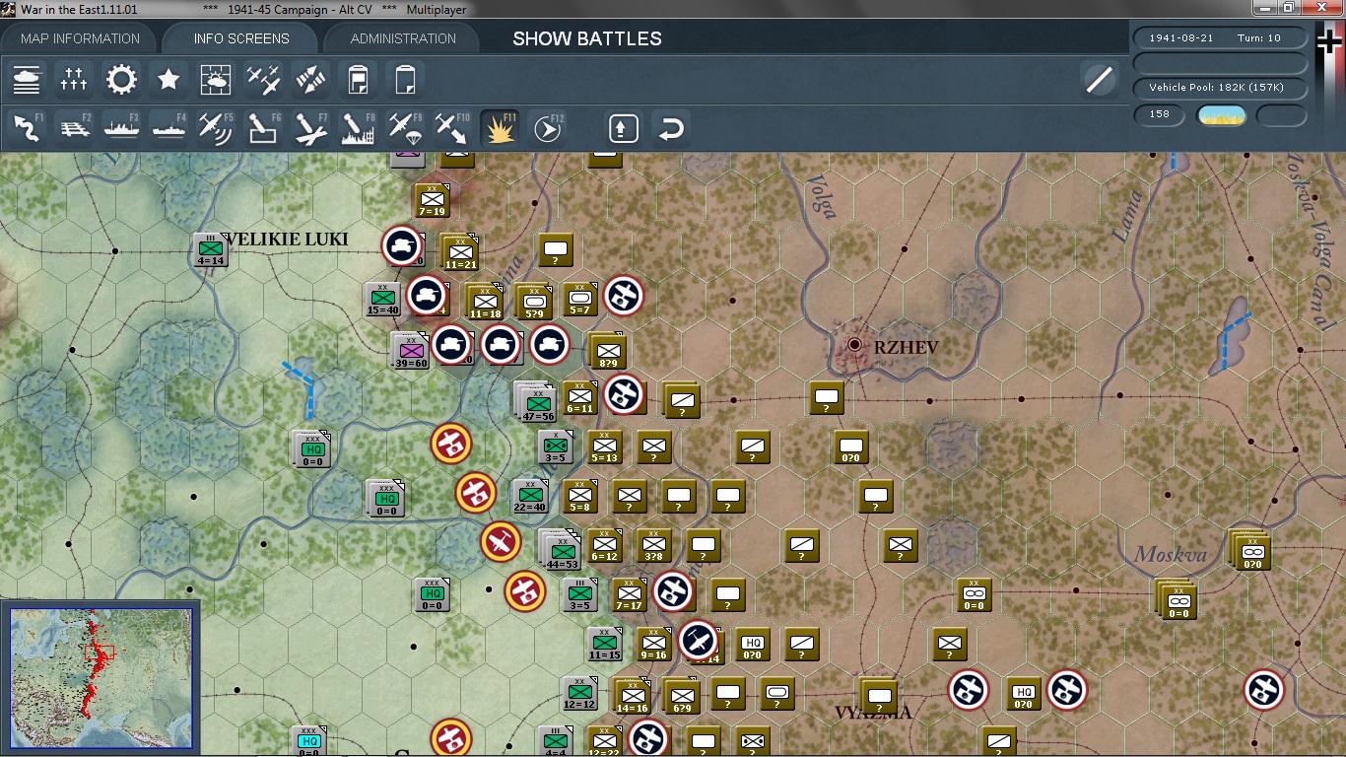Image resolution: width=1346 pixels, height=757 pixels.
Task: Select the 4=14 unit at Velikie Luki
Action: click(x=210, y=250)
